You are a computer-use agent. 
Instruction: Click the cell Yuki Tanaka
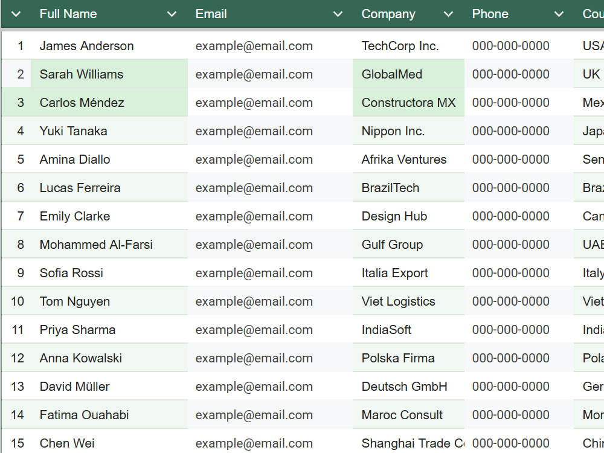(x=109, y=131)
